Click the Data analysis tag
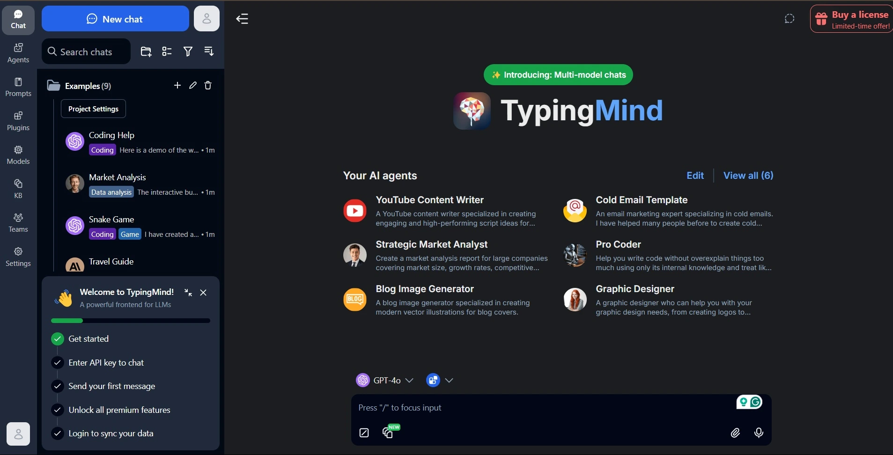893x455 pixels. [111, 192]
